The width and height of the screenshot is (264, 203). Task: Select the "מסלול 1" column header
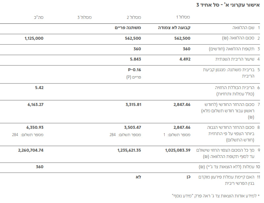tap(183, 17)
